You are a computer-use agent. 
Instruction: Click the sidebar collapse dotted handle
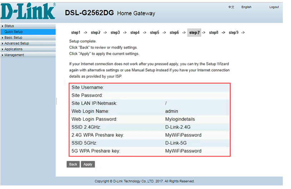pyautogui.click(x=56, y=101)
